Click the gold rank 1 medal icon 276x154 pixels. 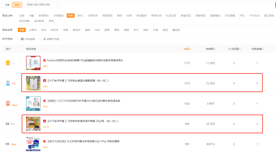coord(8,63)
